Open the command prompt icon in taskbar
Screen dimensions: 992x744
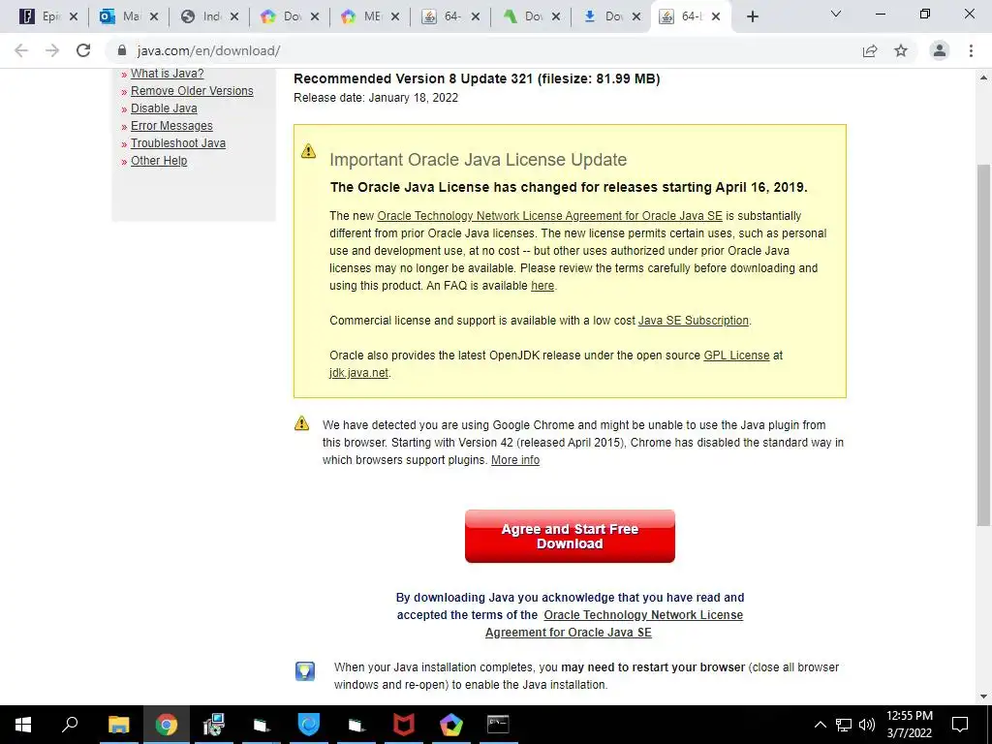pyautogui.click(x=498, y=725)
